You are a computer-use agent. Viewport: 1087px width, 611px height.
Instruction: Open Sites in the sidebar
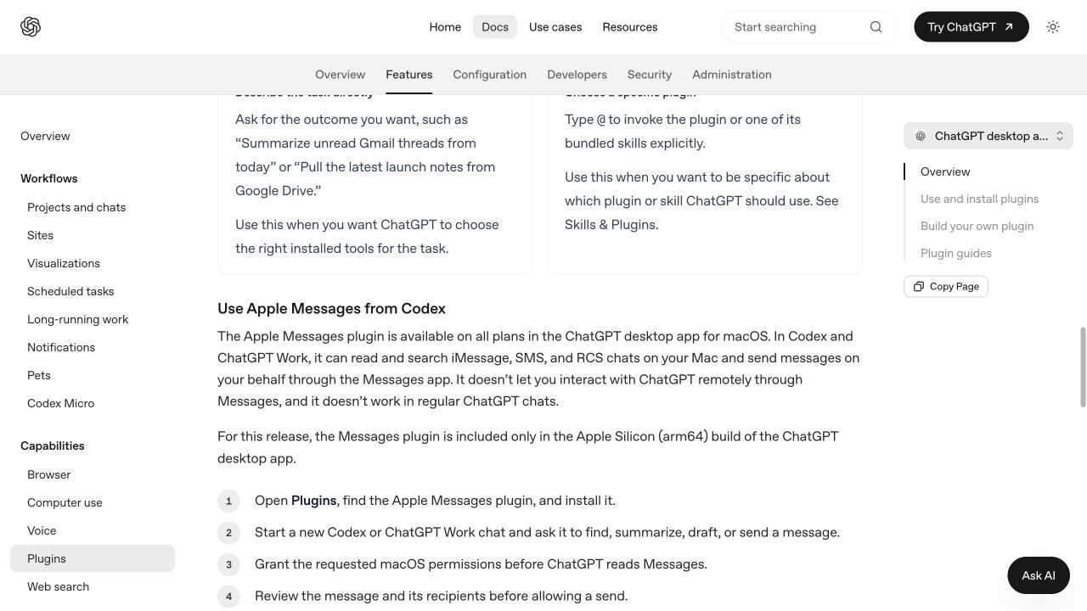40,235
